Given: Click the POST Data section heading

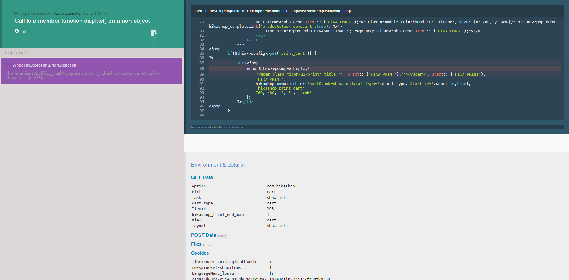Looking at the screenshot, I should (203, 235).
